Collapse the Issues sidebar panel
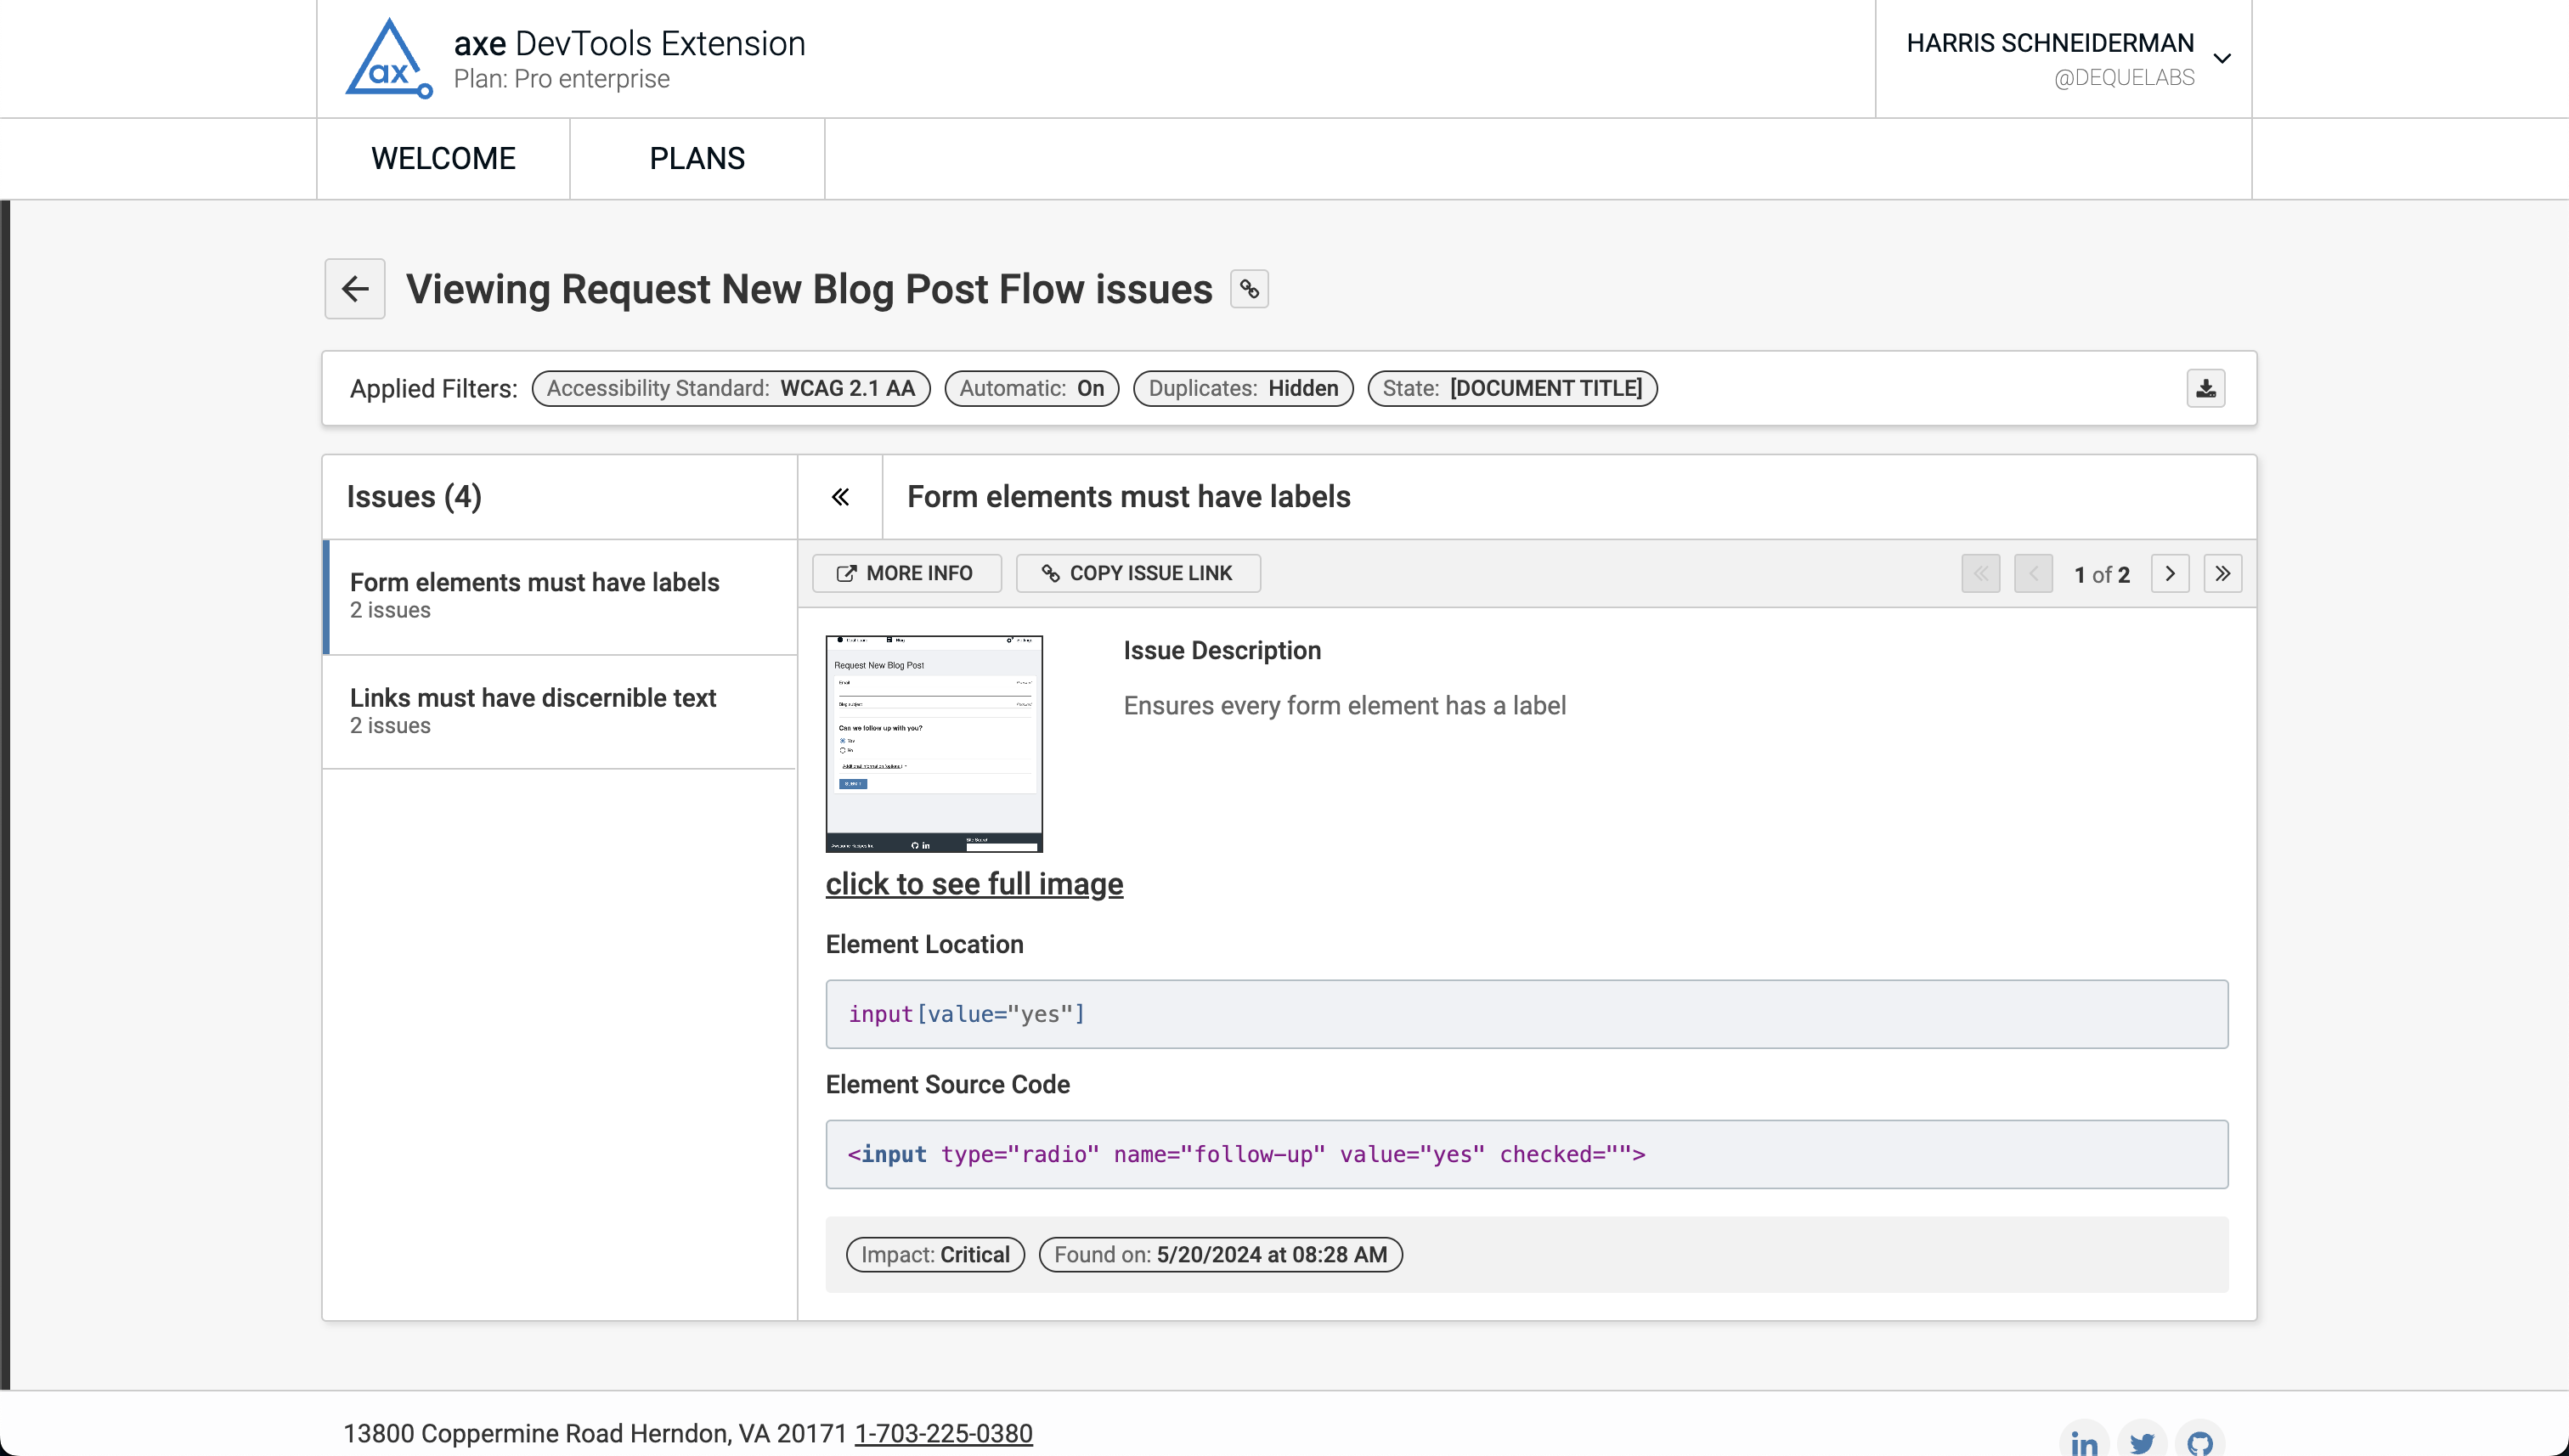This screenshot has width=2569, height=1456. pos(840,496)
